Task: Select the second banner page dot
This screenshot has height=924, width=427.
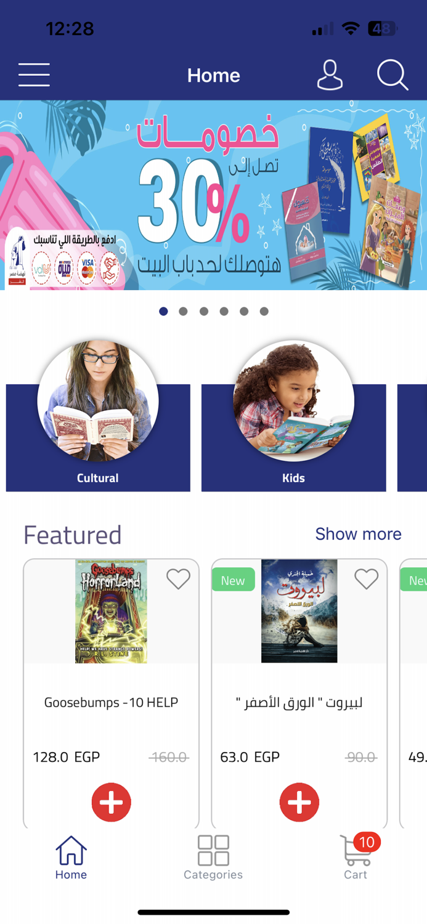Action: pos(183,311)
